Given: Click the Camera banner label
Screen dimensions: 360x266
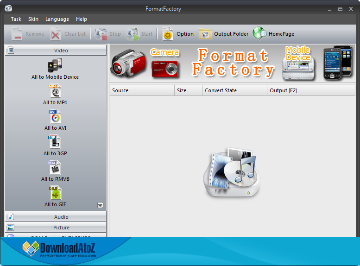Looking at the screenshot, I should point(164,52).
